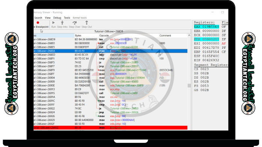
Task: Click the disassembler vertical scrollbar thumb
Action: click(x=189, y=85)
